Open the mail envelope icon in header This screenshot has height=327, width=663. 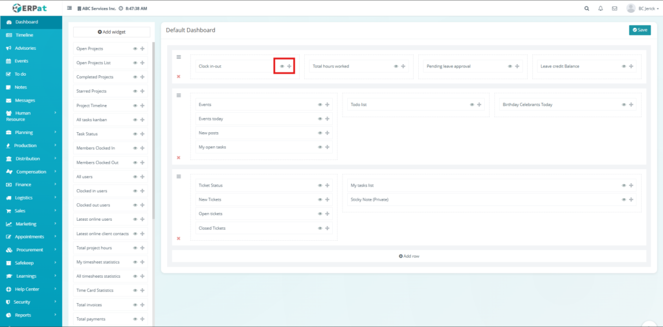tap(614, 8)
